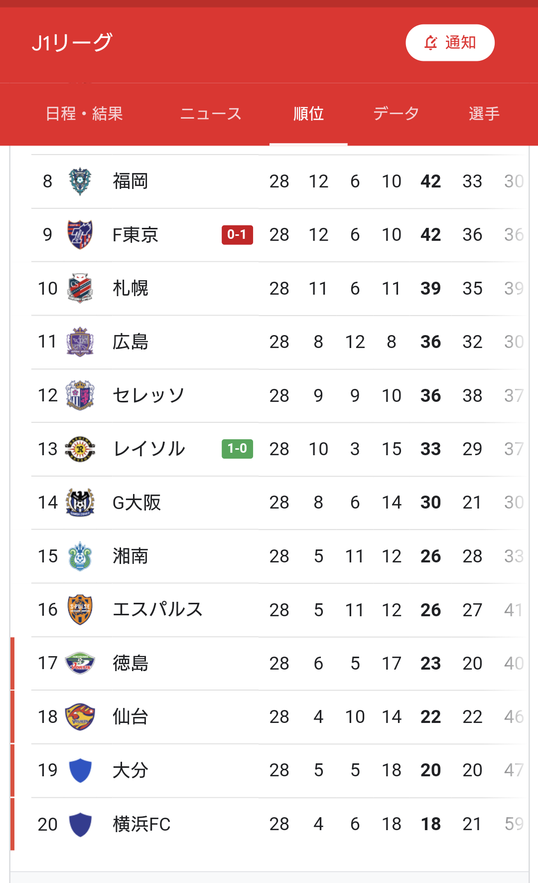The image size is (538, 883).
Task: Click the Shimizu S-Pulse crest icon
Action: pos(80,610)
